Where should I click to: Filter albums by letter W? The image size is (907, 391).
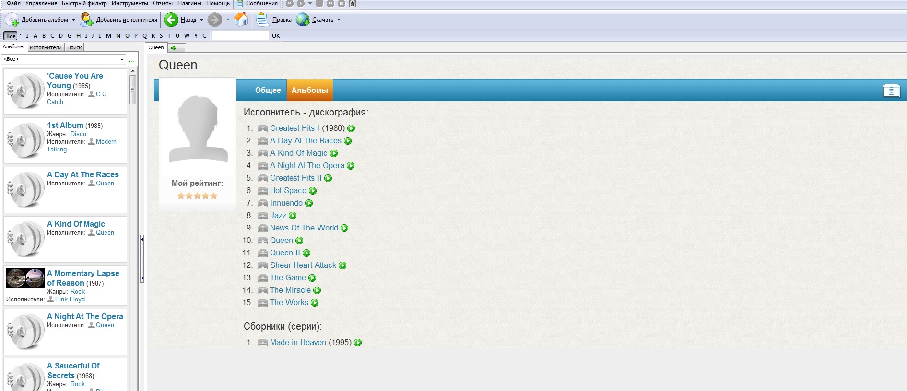tap(187, 36)
